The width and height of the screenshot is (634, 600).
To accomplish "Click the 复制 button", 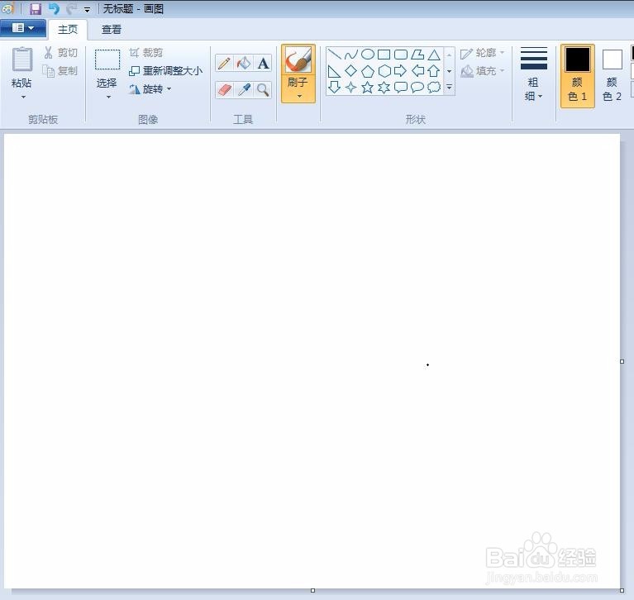I will tap(60, 71).
